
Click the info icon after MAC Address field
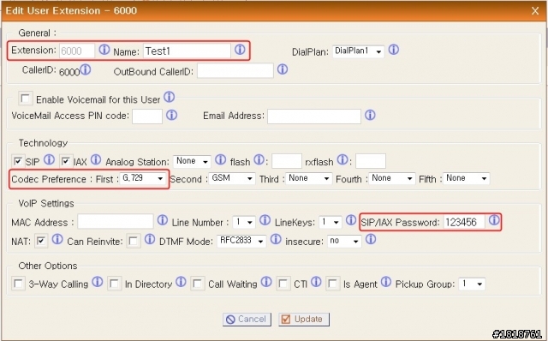(x=163, y=220)
